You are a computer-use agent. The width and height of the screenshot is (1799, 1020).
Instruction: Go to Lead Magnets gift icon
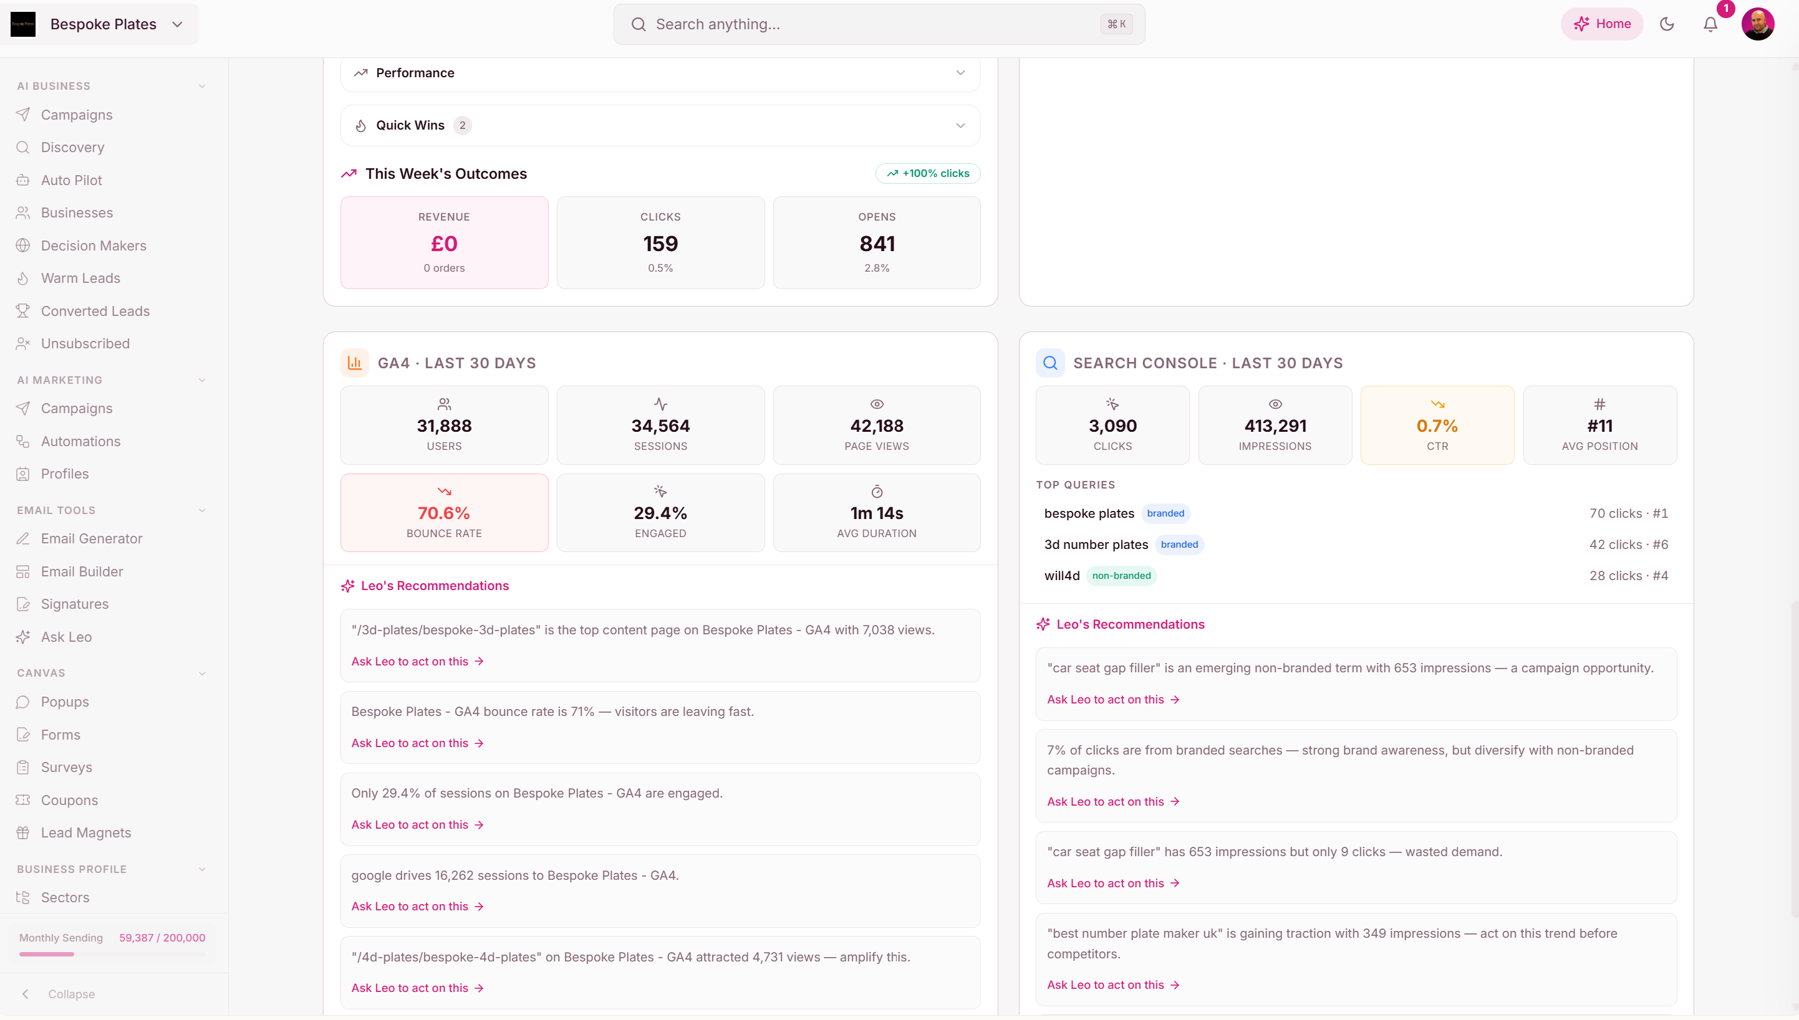23,832
